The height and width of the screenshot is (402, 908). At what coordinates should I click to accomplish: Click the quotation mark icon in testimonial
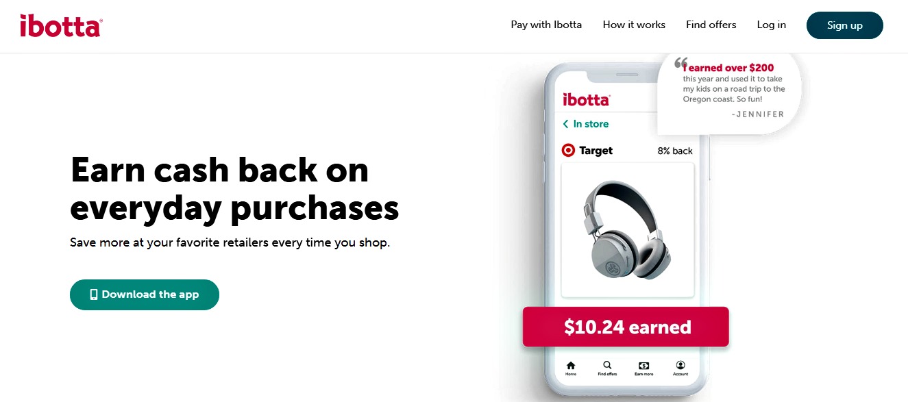click(x=680, y=63)
